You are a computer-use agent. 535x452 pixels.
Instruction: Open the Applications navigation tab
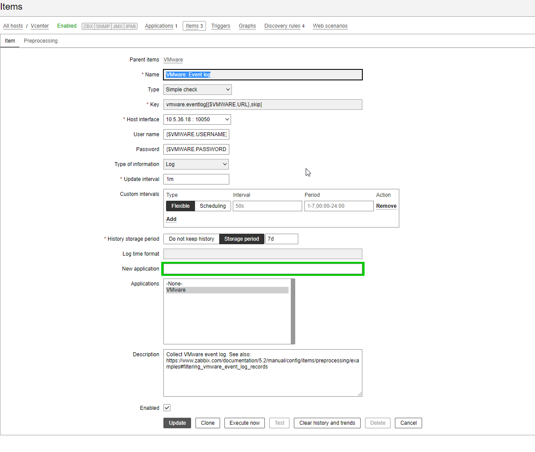click(159, 26)
